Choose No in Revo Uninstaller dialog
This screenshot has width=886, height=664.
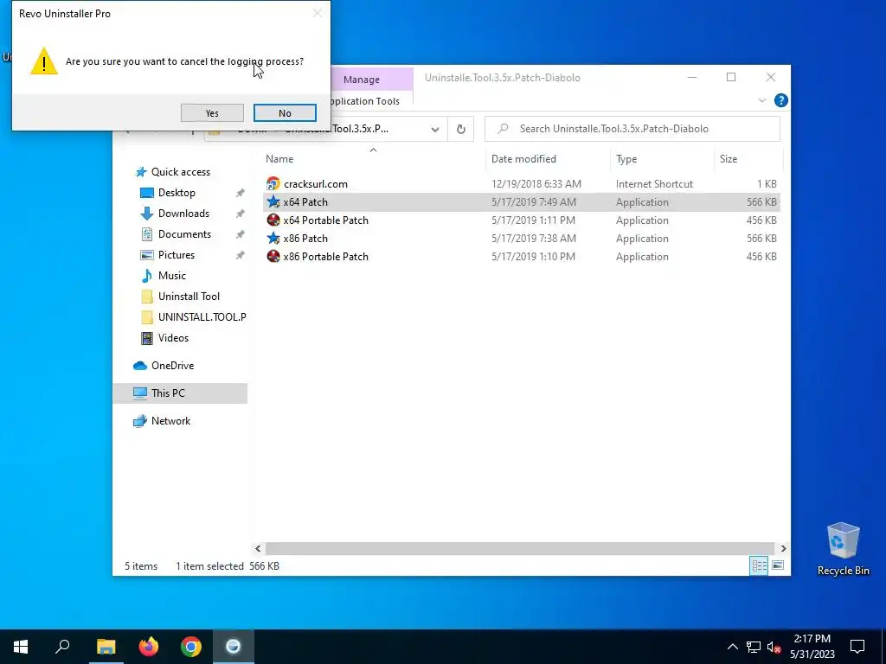(285, 113)
